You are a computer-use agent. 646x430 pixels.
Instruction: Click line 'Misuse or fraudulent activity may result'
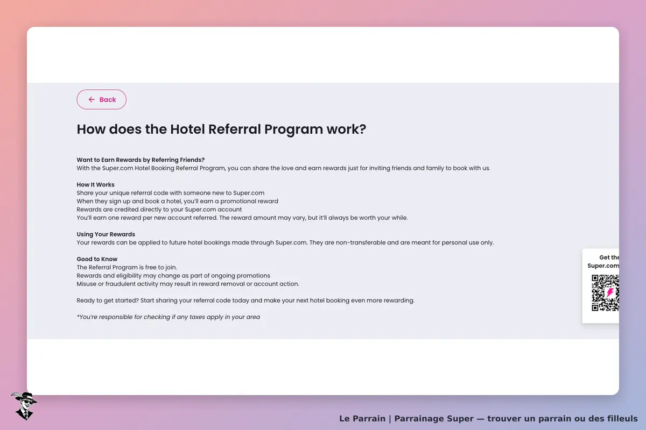pyautogui.click(x=188, y=284)
